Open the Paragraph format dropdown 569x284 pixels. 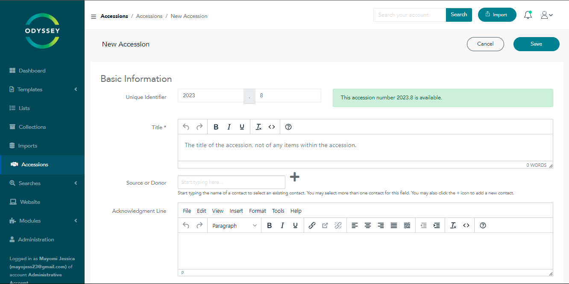[235, 226]
